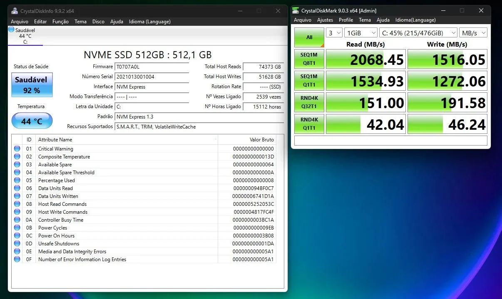Click the CrystalDiskMark title bar app icon

click(296, 10)
